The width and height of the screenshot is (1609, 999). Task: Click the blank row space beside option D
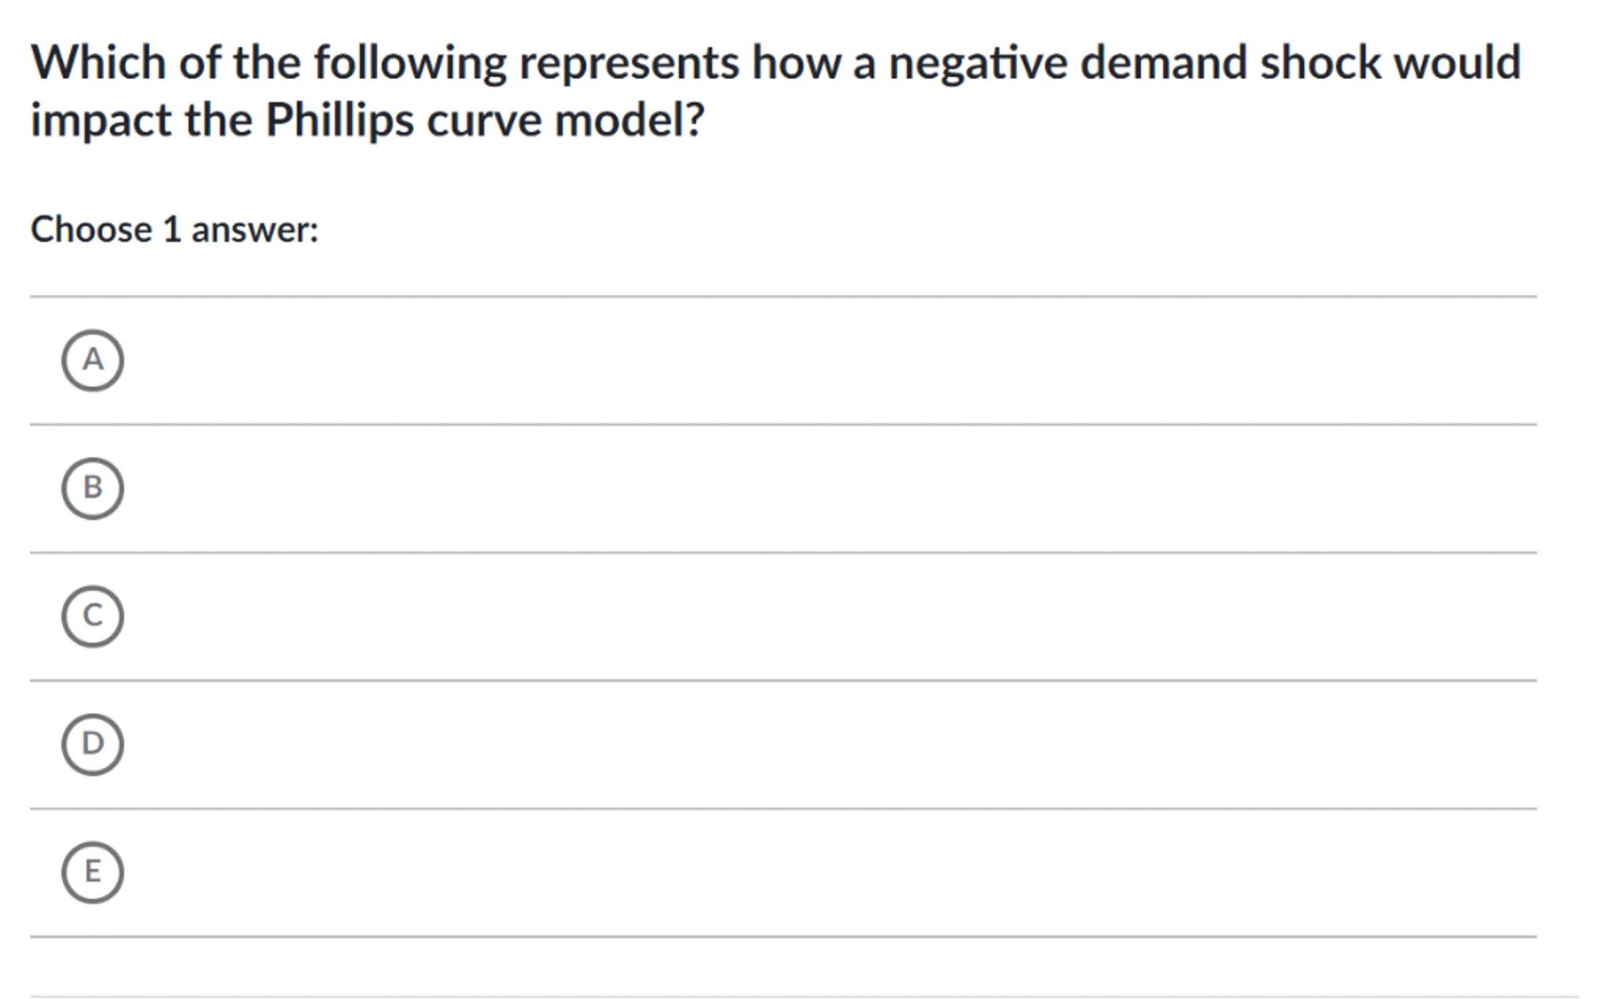click(x=786, y=745)
